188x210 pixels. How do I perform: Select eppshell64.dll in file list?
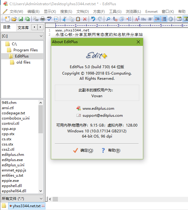[14, 191]
